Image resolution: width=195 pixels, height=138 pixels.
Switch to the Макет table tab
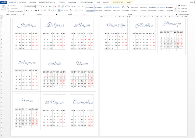[129, 2]
